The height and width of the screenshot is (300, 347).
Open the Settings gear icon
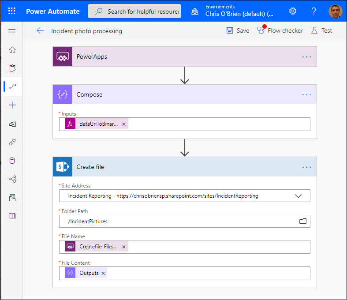coord(293,11)
